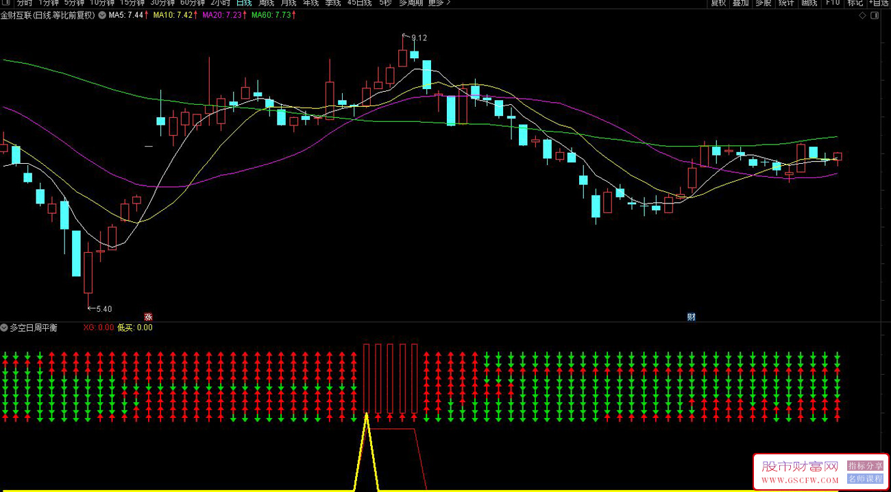Select the 10分钟 period tab
The width and height of the screenshot is (891, 492).
(103, 3)
